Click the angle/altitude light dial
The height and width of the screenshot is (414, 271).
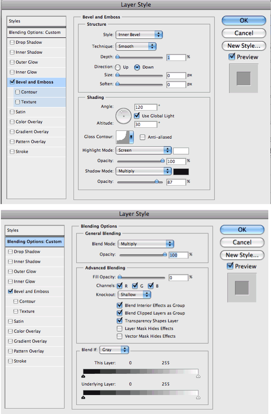pyautogui.click(x=124, y=116)
